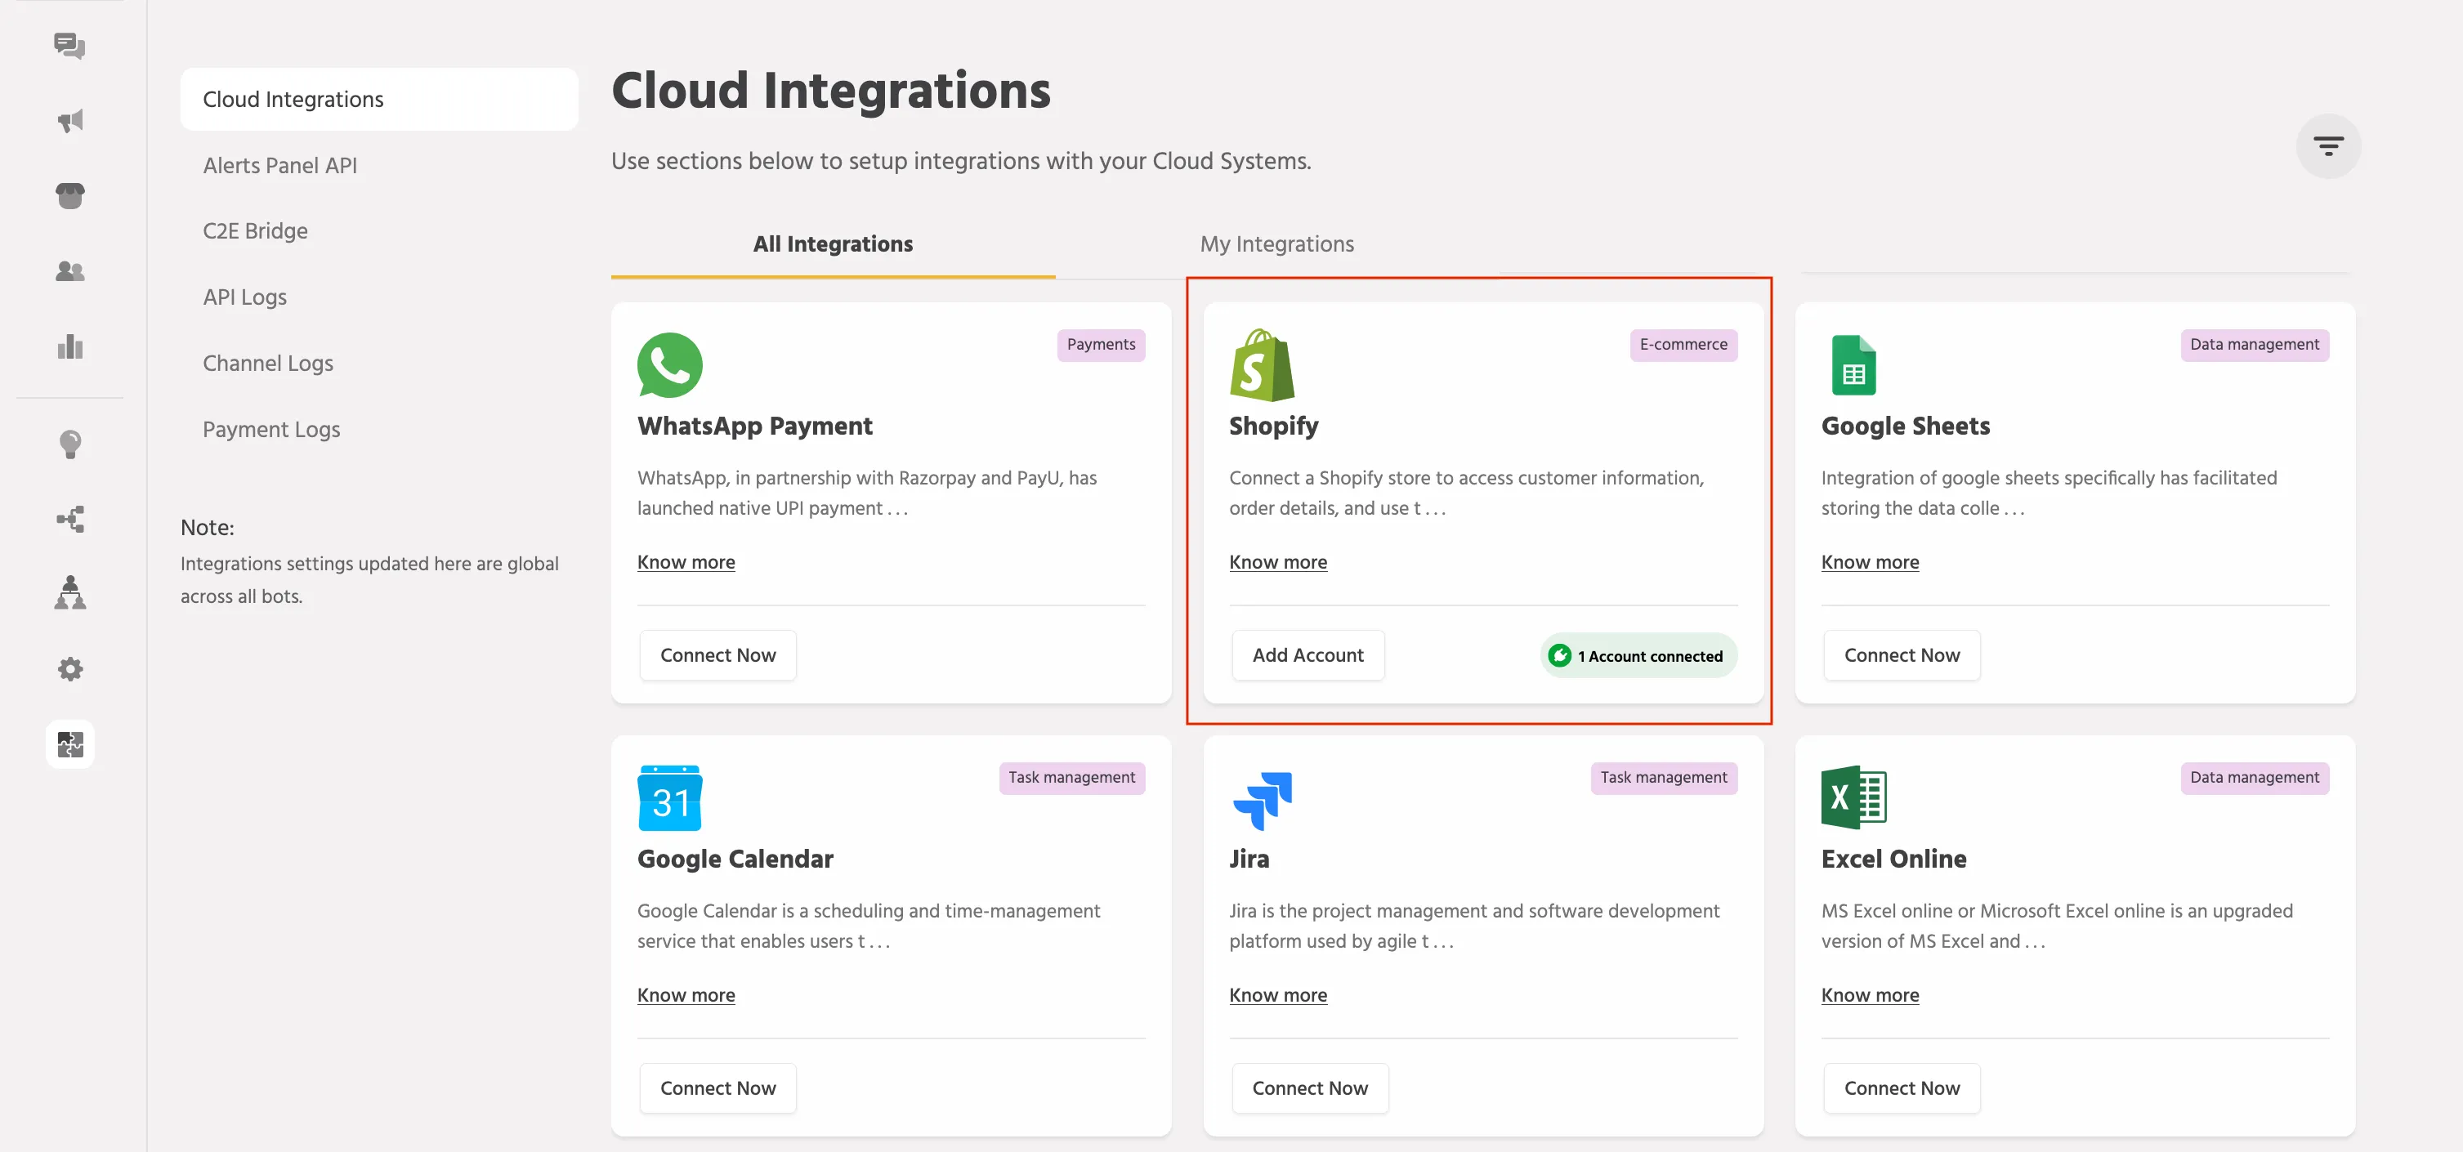
Task: Click the 1 Account connected badge
Action: pos(1638,656)
